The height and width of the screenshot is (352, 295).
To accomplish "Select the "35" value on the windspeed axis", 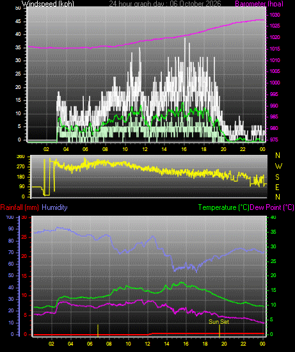I will coord(18,48).
